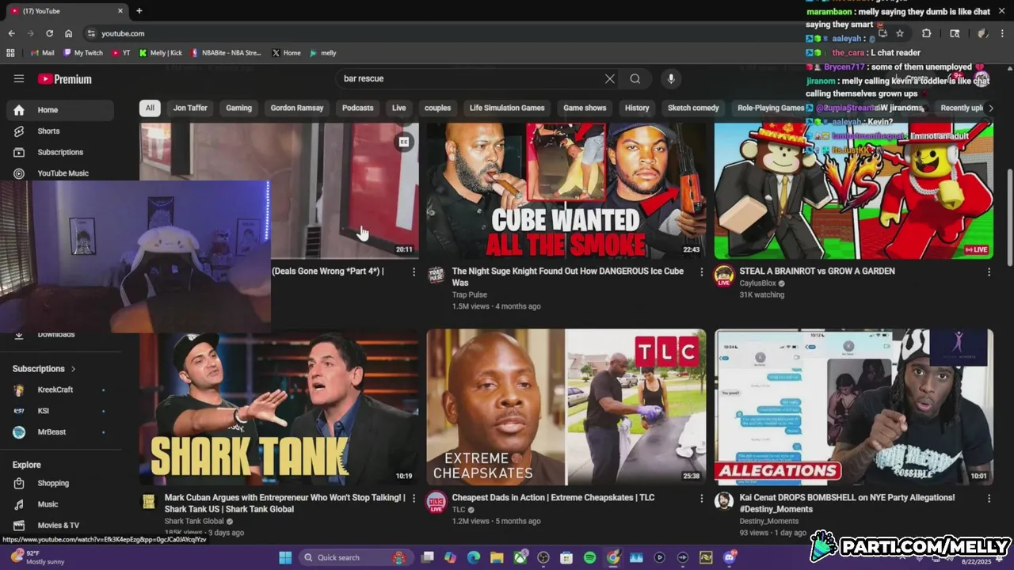Open the NBABite bookmark
This screenshot has width=1014, height=570.
pos(226,53)
